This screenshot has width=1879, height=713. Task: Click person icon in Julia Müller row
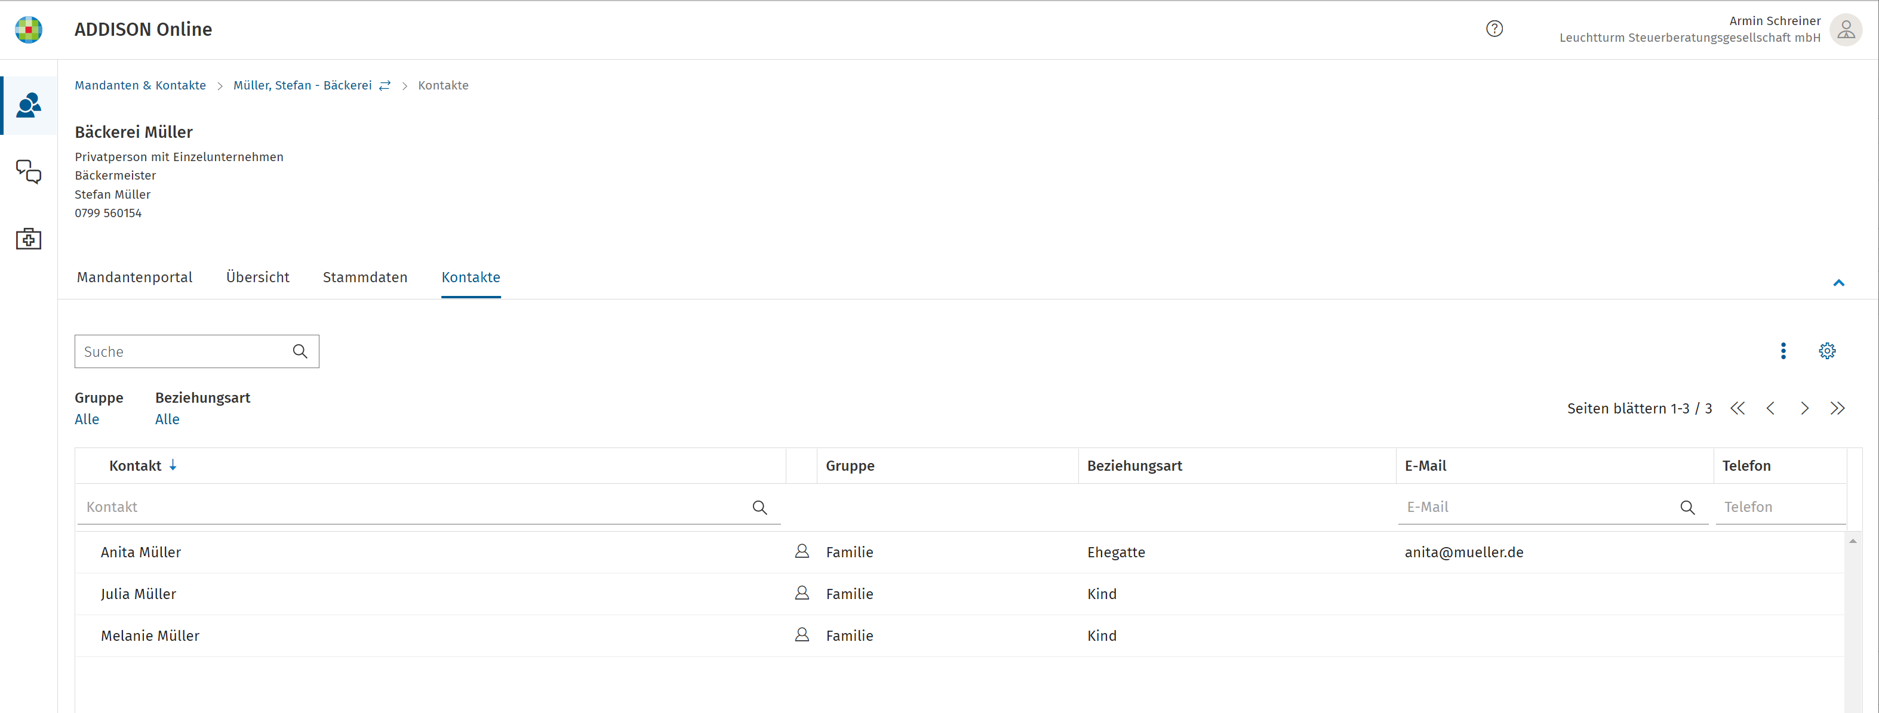coord(802,594)
